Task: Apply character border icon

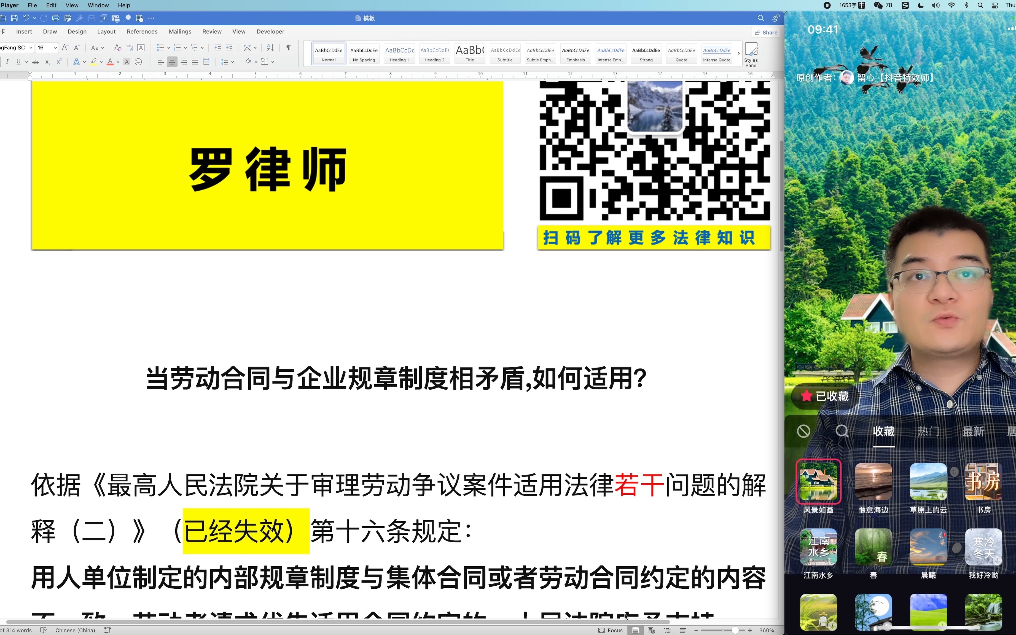Action: tap(141, 47)
